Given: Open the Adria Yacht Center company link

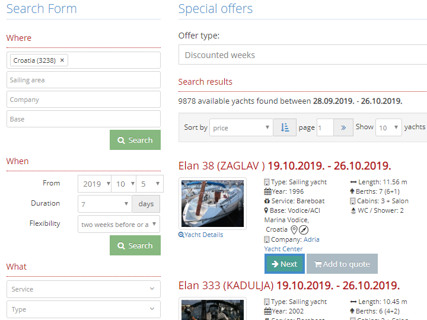Looking at the screenshot, I should (311, 239).
